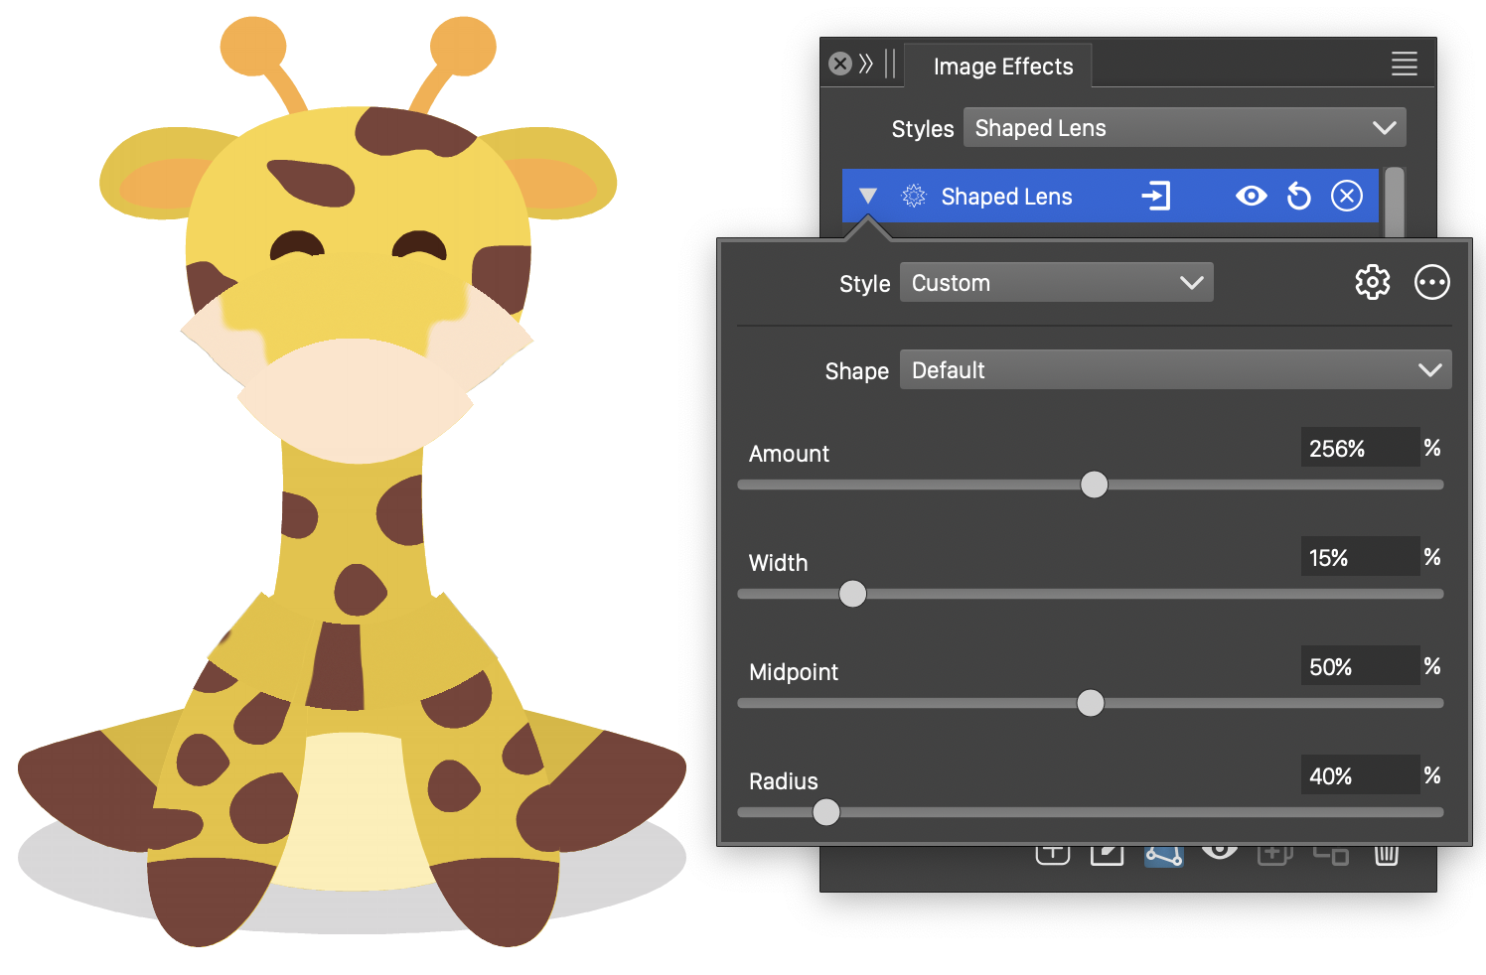This screenshot has width=1486, height=975.
Task: Open the Styles dropdown showing Shaped Lens
Action: click(x=1184, y=128)
